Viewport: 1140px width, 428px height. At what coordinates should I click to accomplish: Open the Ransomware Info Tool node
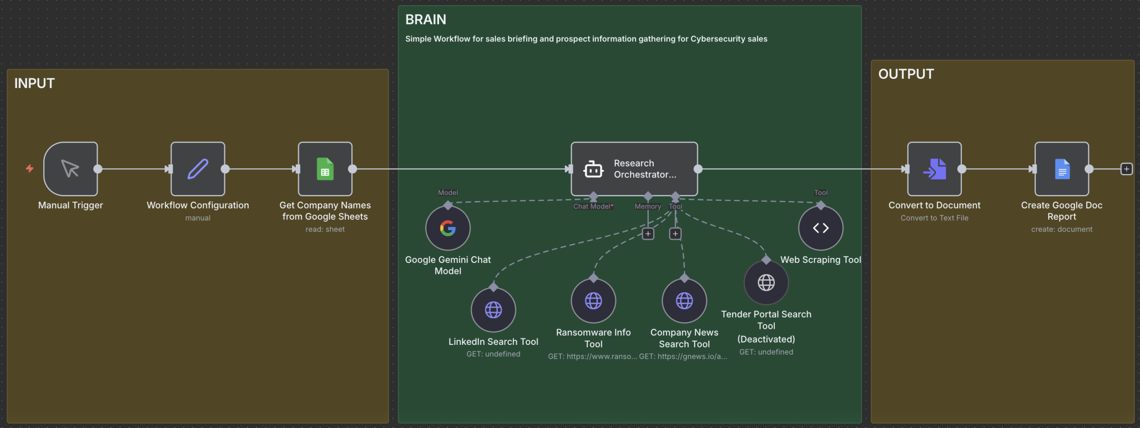tap(593, 301)
